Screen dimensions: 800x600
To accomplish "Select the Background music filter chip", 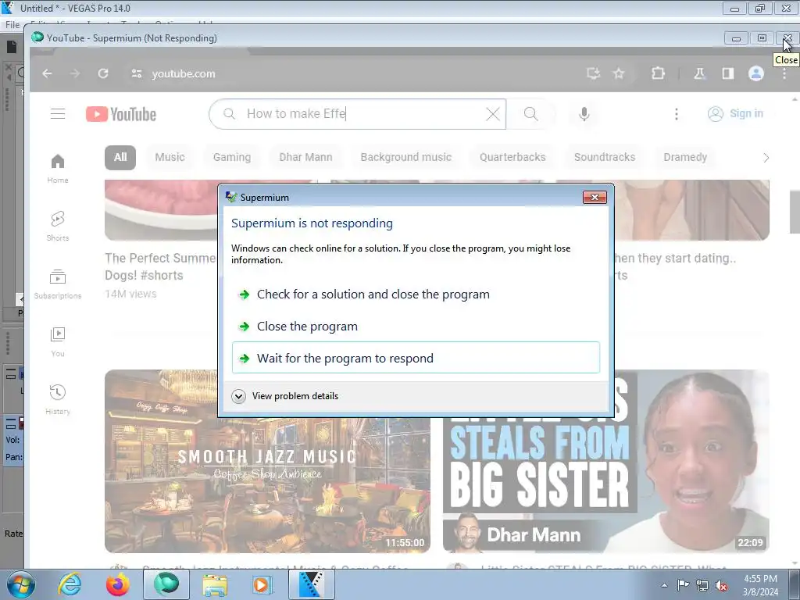I will 406,157.
